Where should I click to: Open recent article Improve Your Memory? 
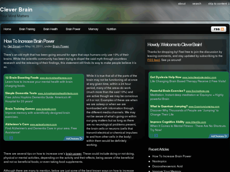pos(167,171)
